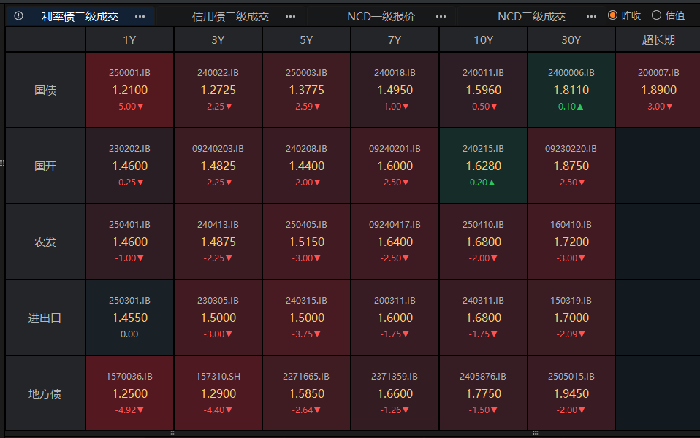Viewport: 700px width, 438px height.
Task: Select the 昨收 radio button
Action: pyautogui.click(x=613, y=15)
